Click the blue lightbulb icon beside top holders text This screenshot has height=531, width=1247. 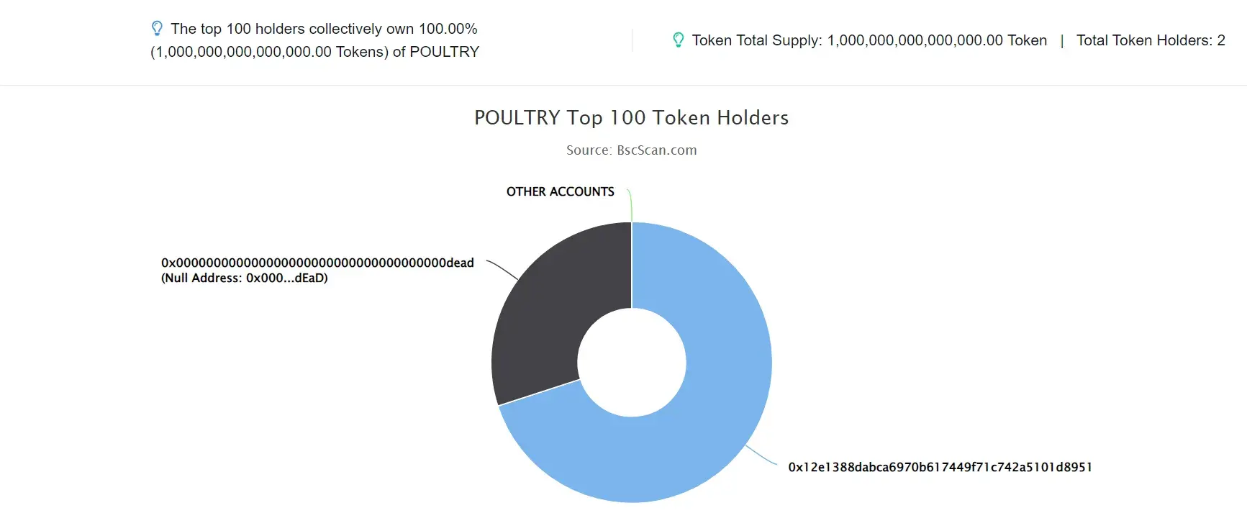157,29
